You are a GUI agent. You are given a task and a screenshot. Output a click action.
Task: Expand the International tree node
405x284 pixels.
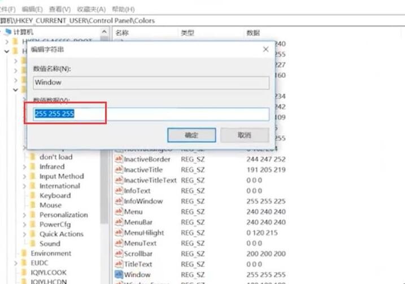(x=24, y=186)
